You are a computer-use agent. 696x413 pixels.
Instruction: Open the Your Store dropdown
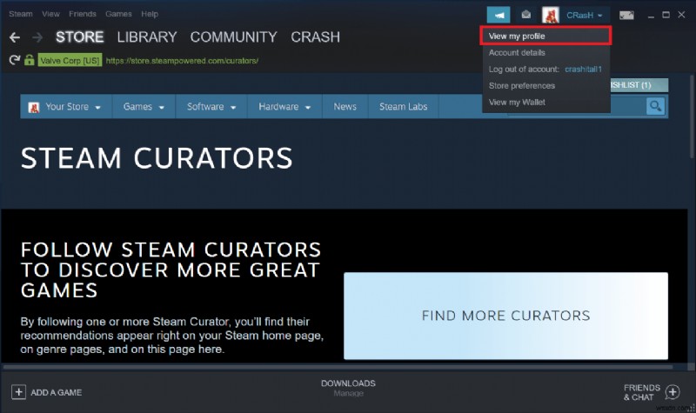point(66,106)
